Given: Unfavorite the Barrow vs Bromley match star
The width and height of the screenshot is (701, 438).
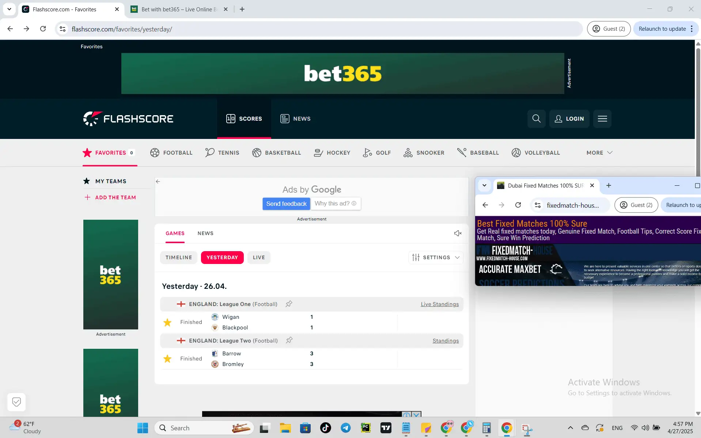Looking at the screenshot, I should point(167,359).
